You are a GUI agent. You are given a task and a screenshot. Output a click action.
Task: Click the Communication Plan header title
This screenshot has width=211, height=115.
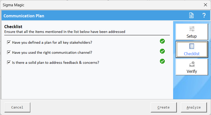click(24, 16)
